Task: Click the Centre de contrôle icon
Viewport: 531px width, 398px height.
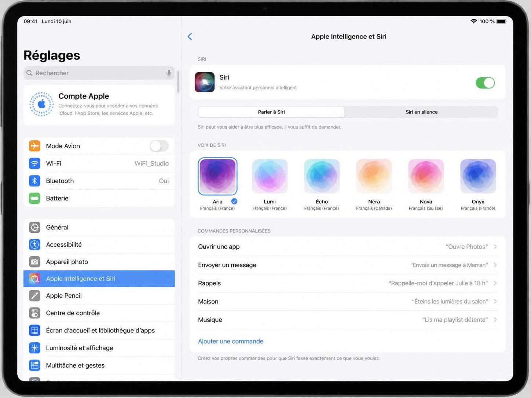Action: tap(35, 313)
